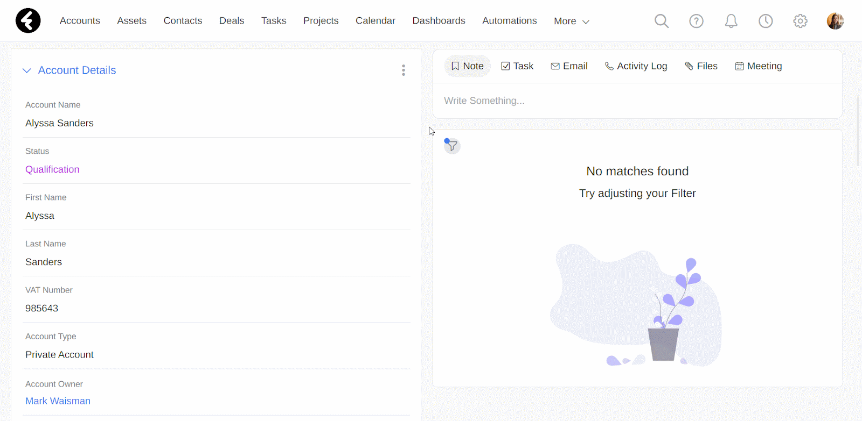Go to Tasks in top navigation
The height and width of the screenshot is (421, 862).
pos(274,20)
